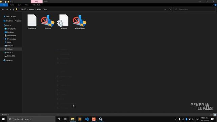Screen dimensions: 217x122
Task: Open battery status tray icon
Action: 190,119
